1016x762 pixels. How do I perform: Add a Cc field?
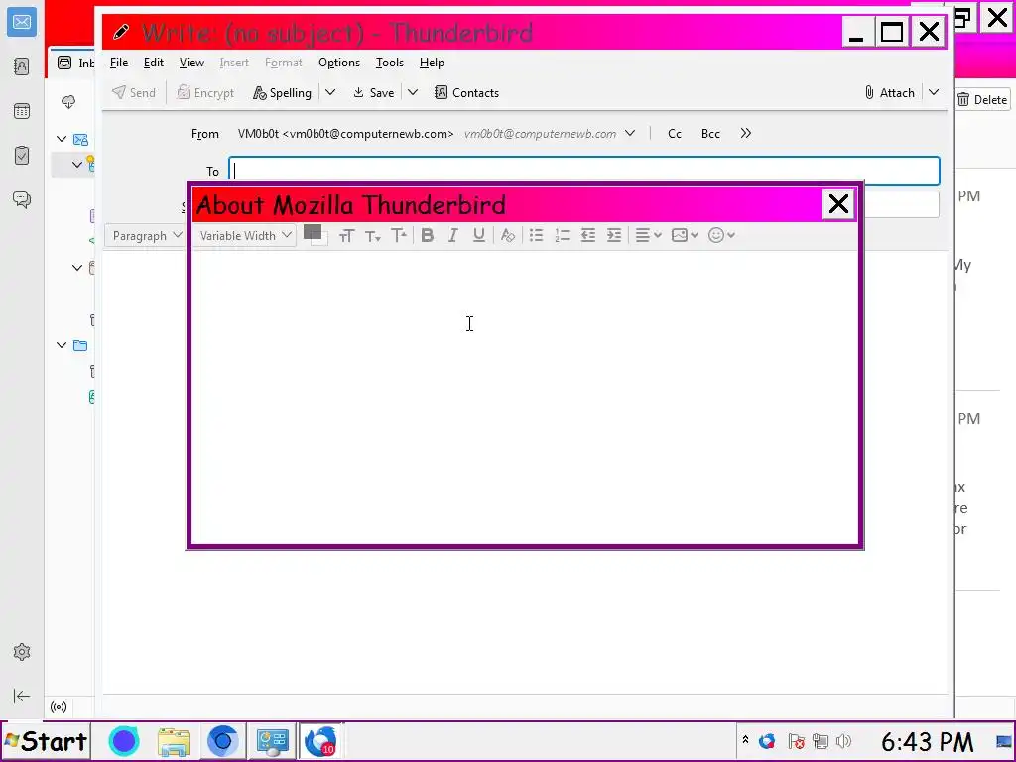pos(675,134)
